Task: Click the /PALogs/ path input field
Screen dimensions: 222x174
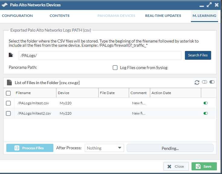Action: coord(100,55)
